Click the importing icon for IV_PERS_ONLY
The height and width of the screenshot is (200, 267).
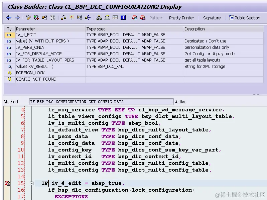click(x=9, y=48)
